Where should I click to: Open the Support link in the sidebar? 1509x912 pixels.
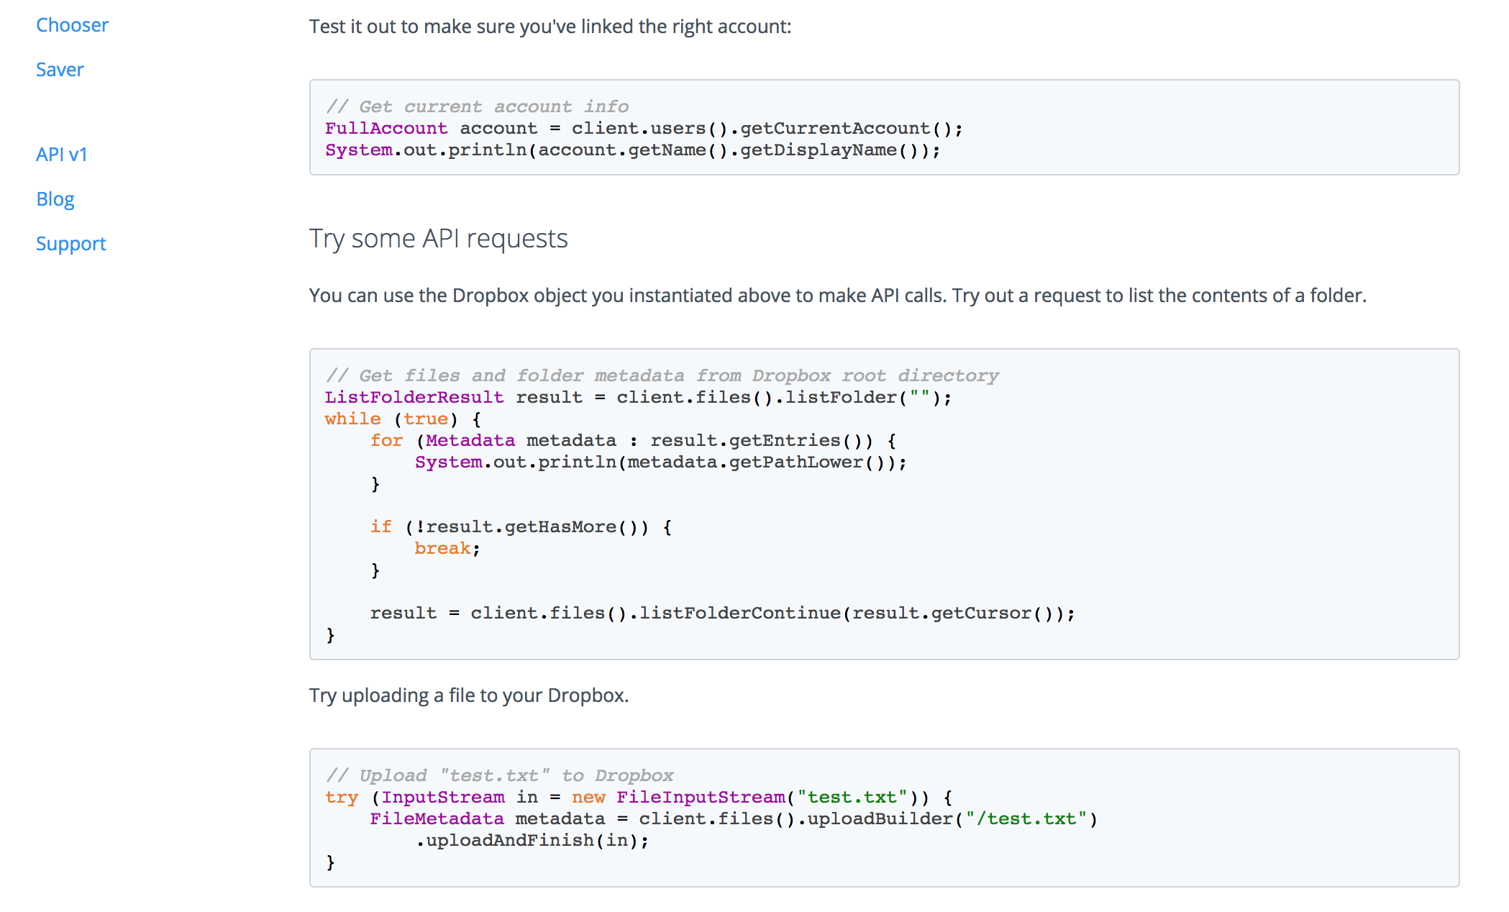pyautogui.click(x=71, y=244)
